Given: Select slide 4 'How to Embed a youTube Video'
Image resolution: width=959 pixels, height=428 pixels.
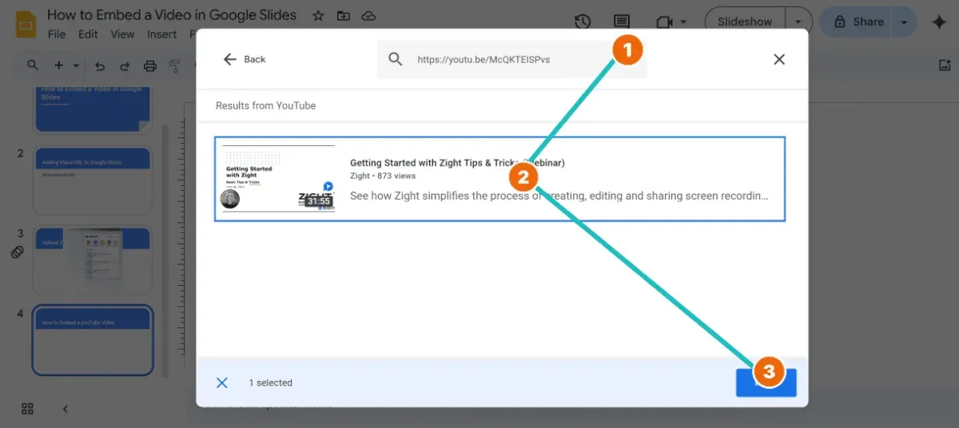Looking at the screenshot, I should click(x=93, y=340).
